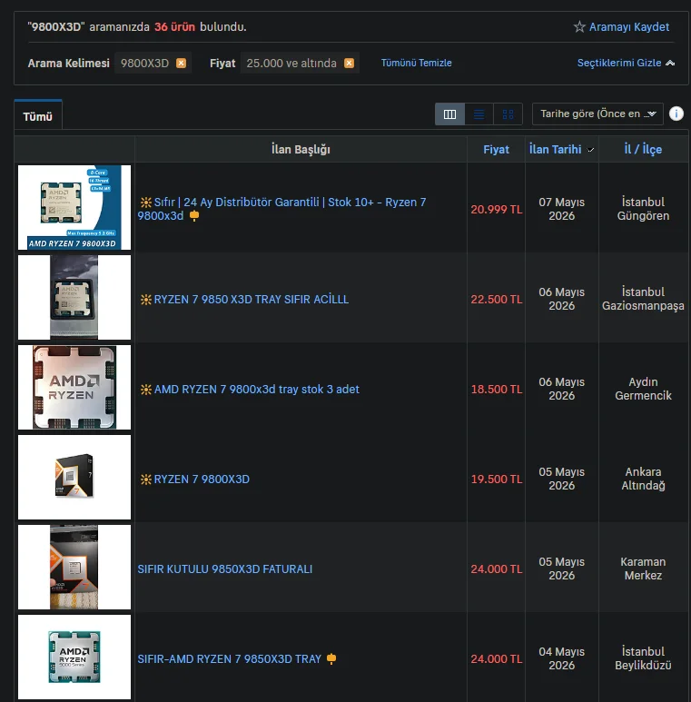Toggle sort arrow on İlan Tarihi column
Image resolution: width=691 pixels, height=702 pixels.
click(591, 150)
